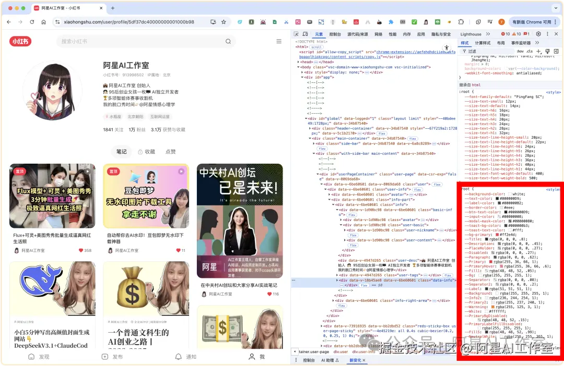Click the install app icon in address bar
Viewport: 564px width, 366px height.
[x=213, y=22]
